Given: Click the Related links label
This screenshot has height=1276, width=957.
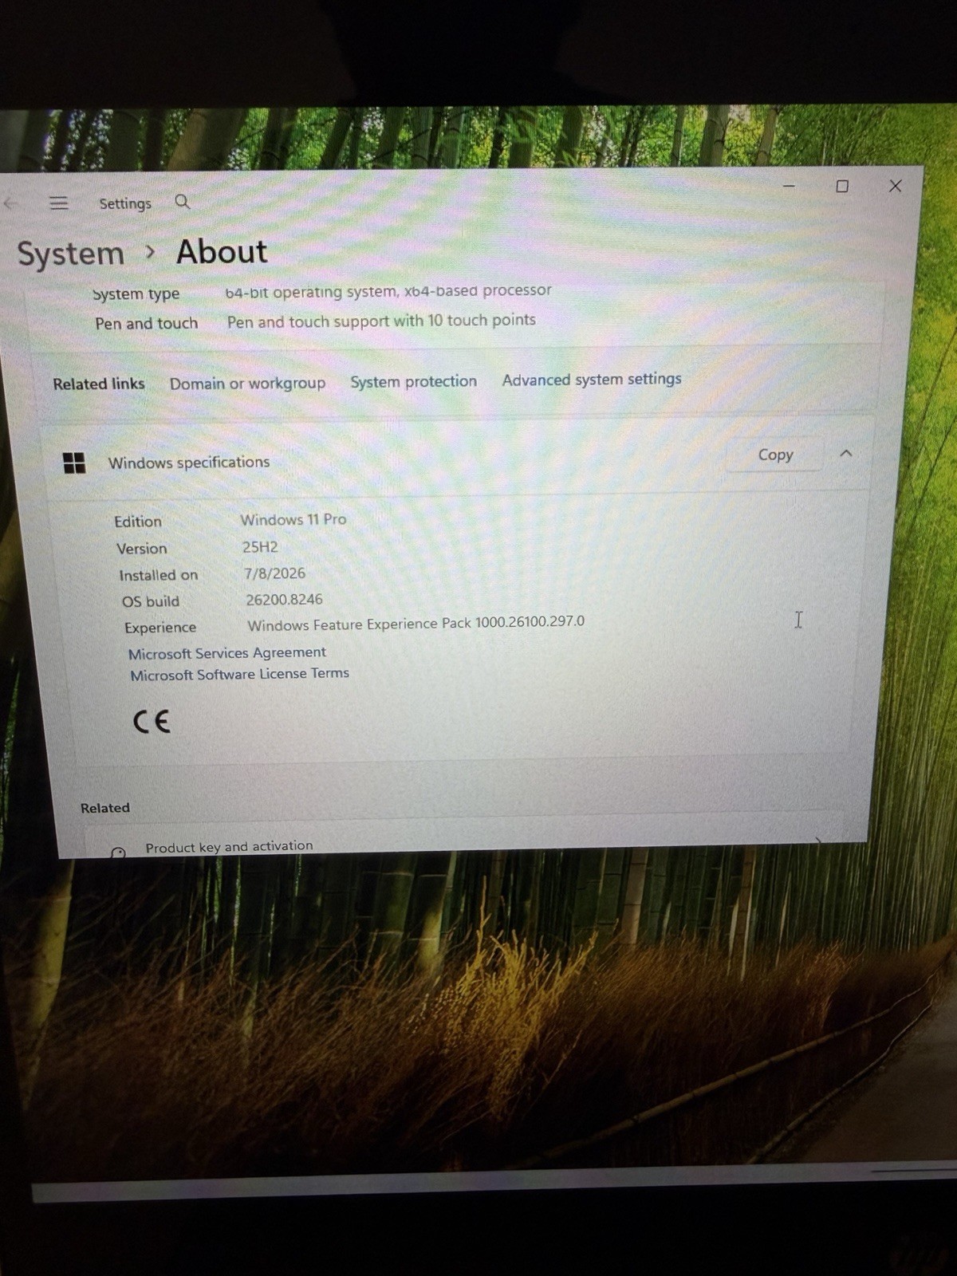Looking at the screenshot, I should coord(99,384).
